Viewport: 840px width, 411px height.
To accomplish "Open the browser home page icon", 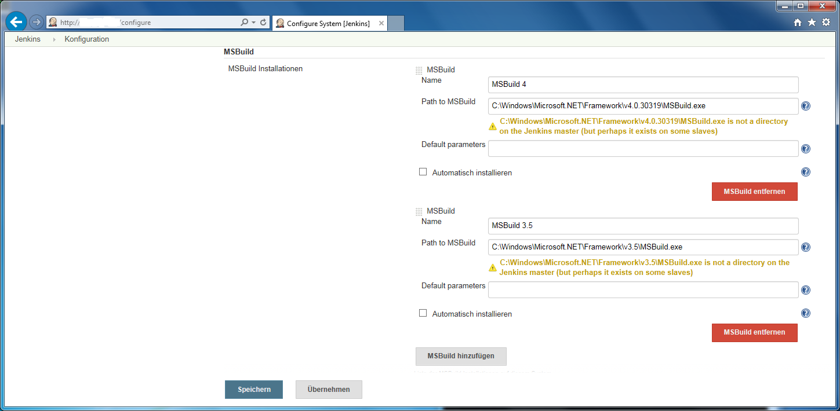I will point(798,23).
